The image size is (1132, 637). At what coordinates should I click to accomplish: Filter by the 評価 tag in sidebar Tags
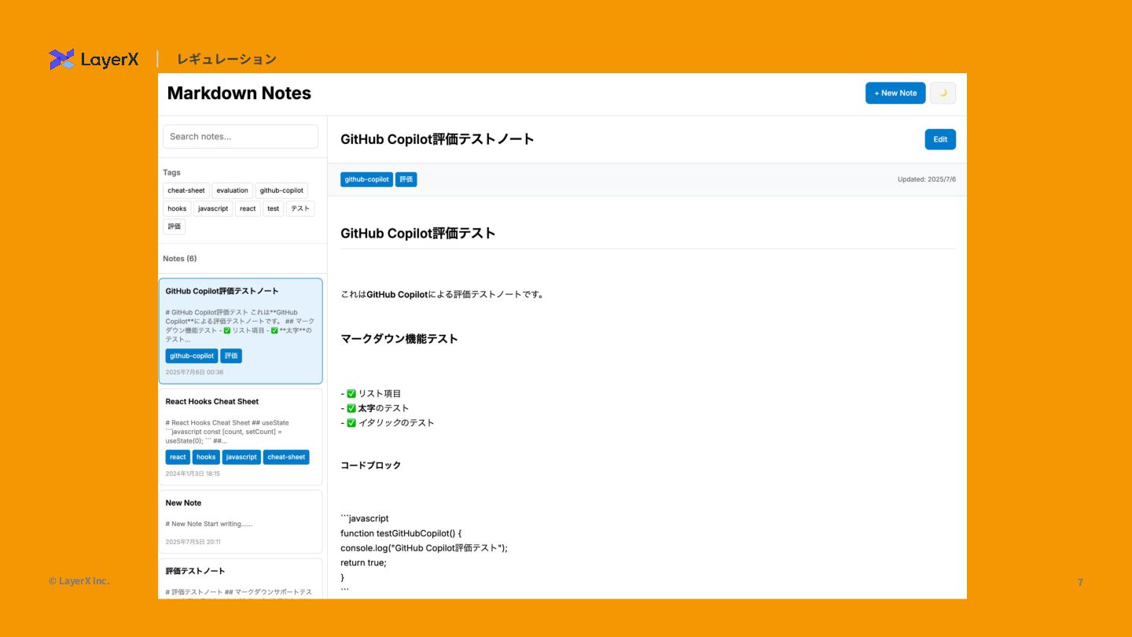pyautogui.click(x=175, y=226)
